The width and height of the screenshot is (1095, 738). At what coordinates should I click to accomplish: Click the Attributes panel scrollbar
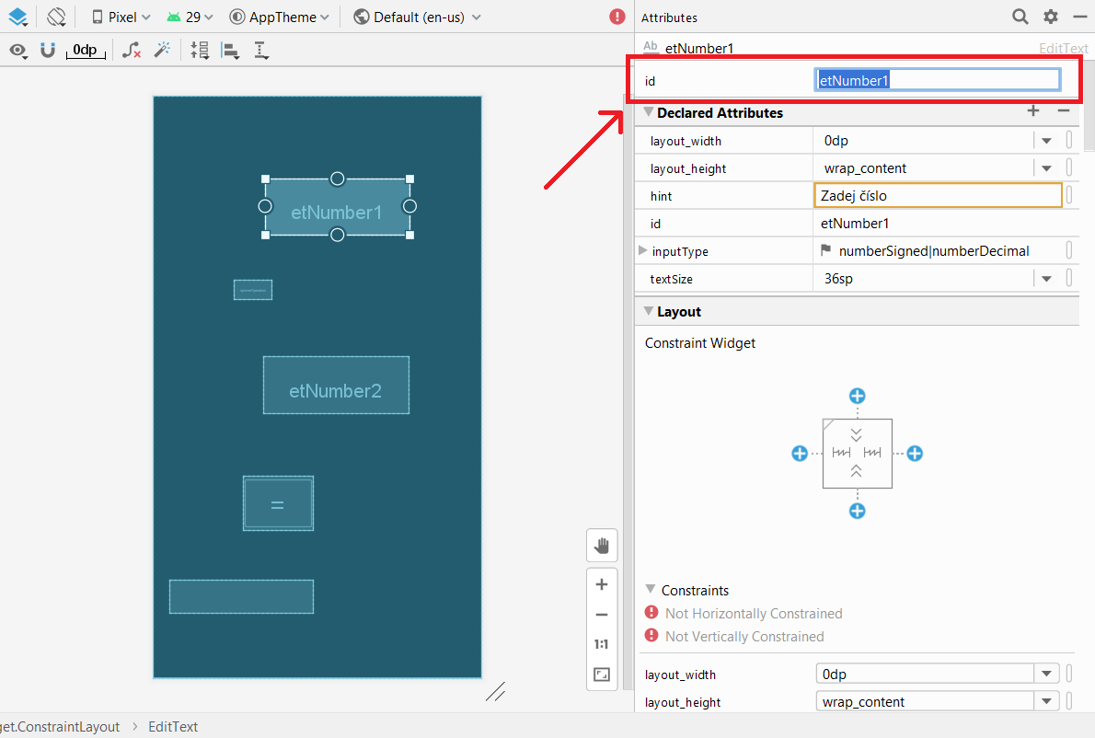click(x=1089, y=105)
